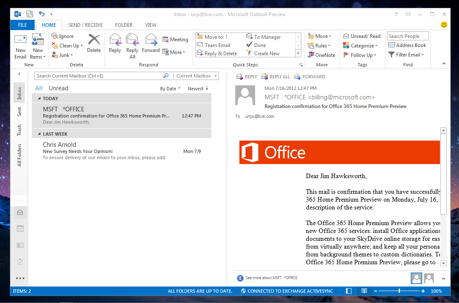Switch to the Calendar view icon
Image resolution: width=459 pixels, height=303 pixels.
pos(19,229)
